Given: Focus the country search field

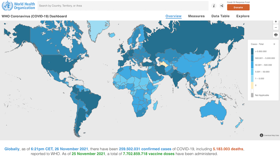Looking at the screenshot, I should click(123, 6).
